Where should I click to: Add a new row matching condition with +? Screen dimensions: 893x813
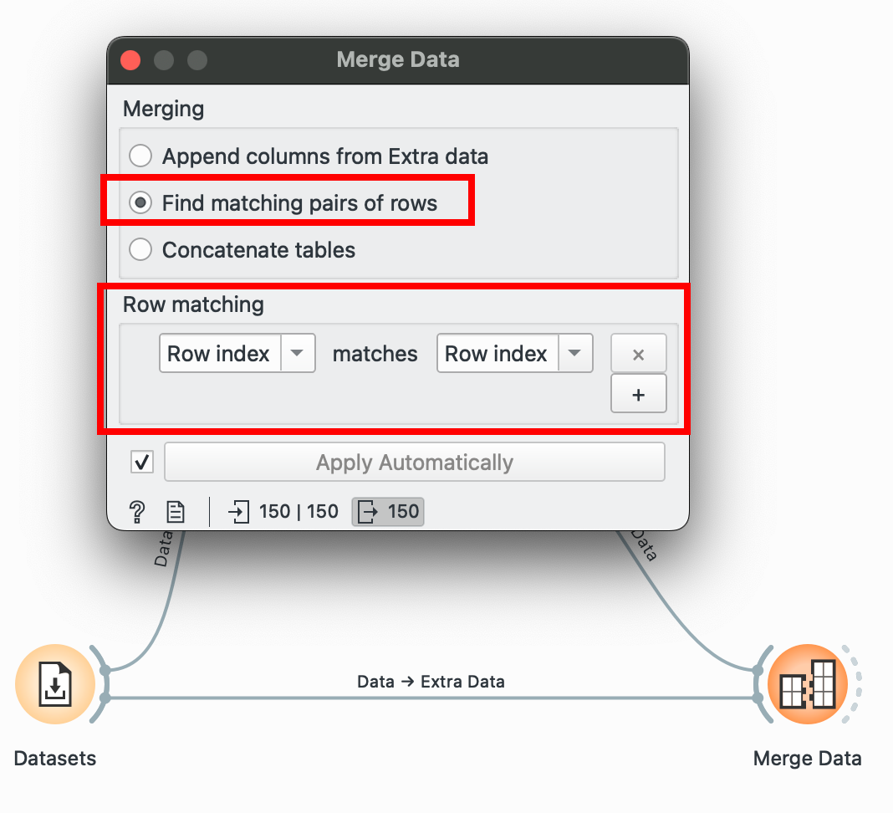(x=638, y=394)
